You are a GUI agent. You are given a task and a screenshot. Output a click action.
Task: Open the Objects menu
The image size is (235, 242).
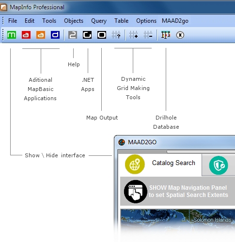pyautogui.click(x=74, y=21)
